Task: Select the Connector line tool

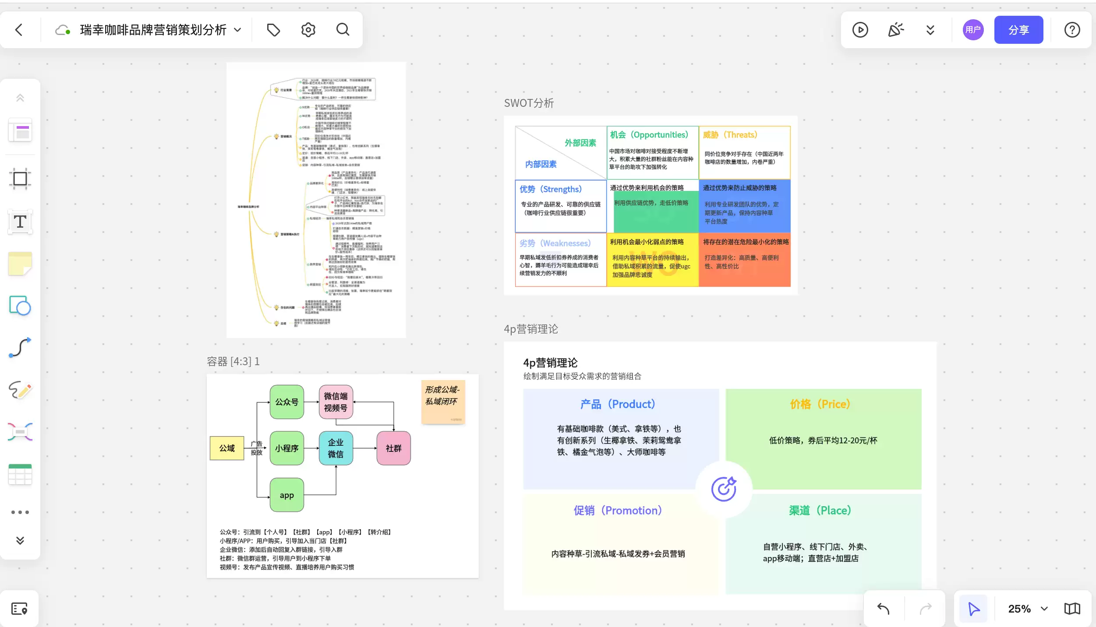Action: pyautogui.click(x=20, y=348)
